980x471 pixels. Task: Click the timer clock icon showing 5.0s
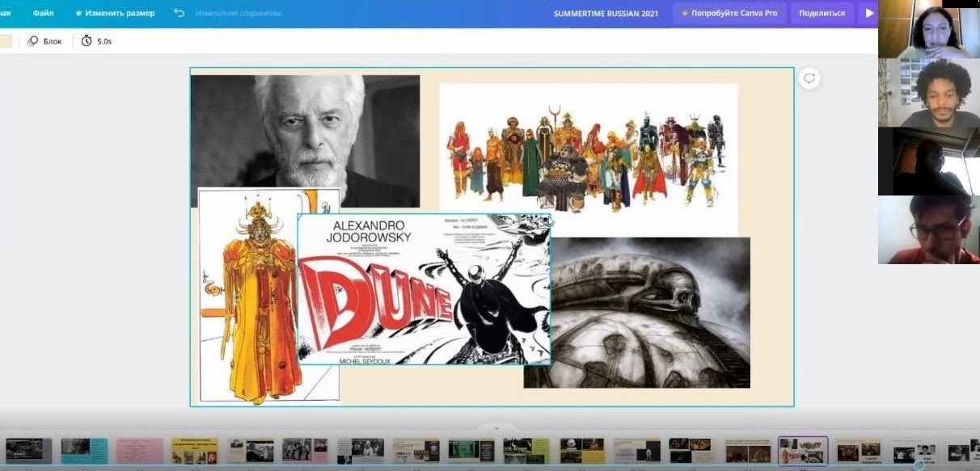tap(87, 41)
